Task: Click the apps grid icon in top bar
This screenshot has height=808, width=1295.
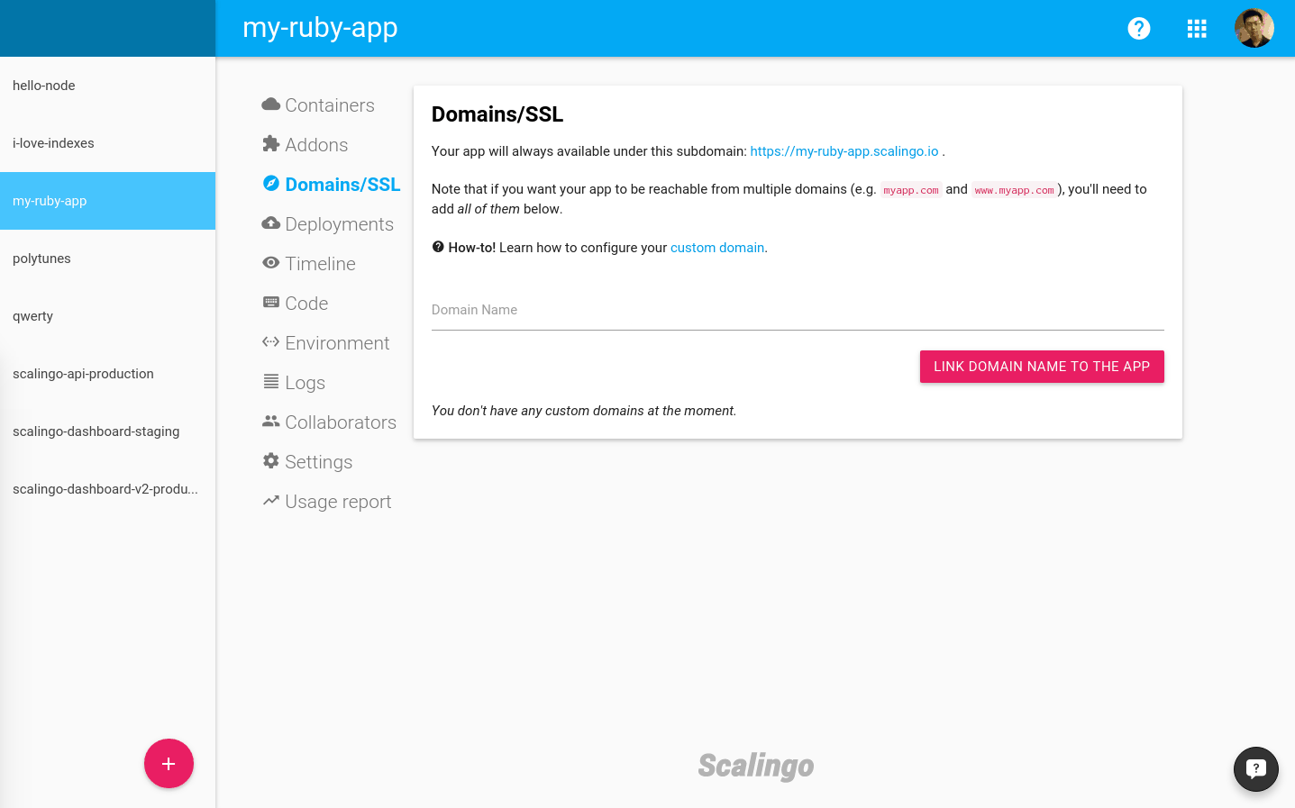Action: pos(1197,28)
